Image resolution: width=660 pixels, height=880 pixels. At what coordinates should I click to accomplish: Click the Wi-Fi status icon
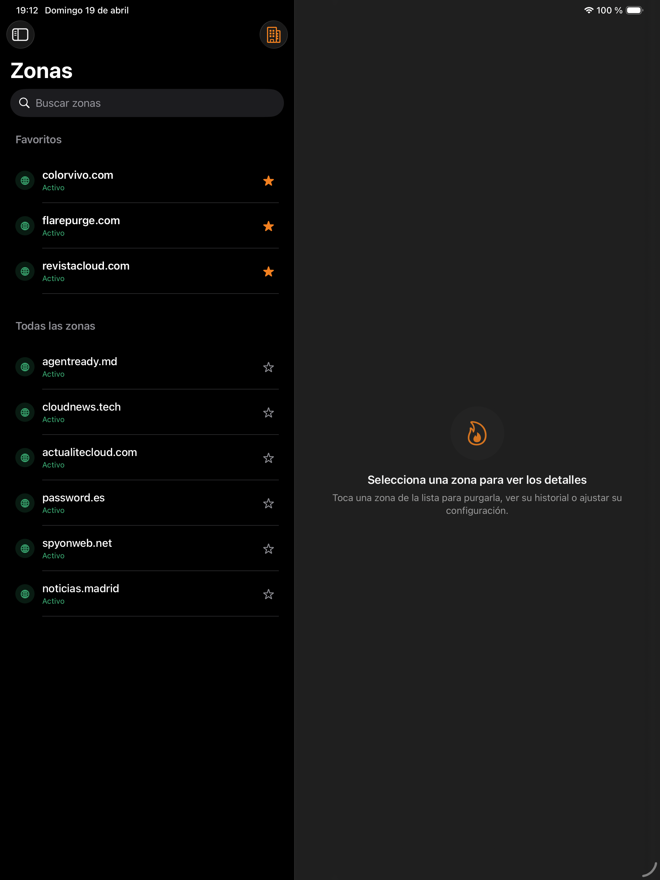coord(588,10)
